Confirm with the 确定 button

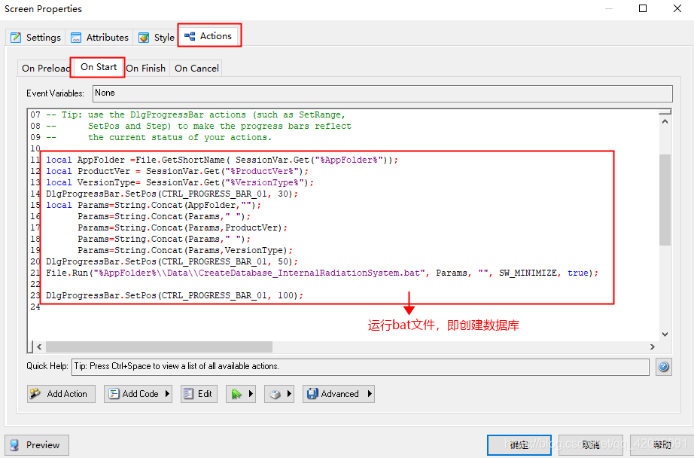(x=519, y=444)
